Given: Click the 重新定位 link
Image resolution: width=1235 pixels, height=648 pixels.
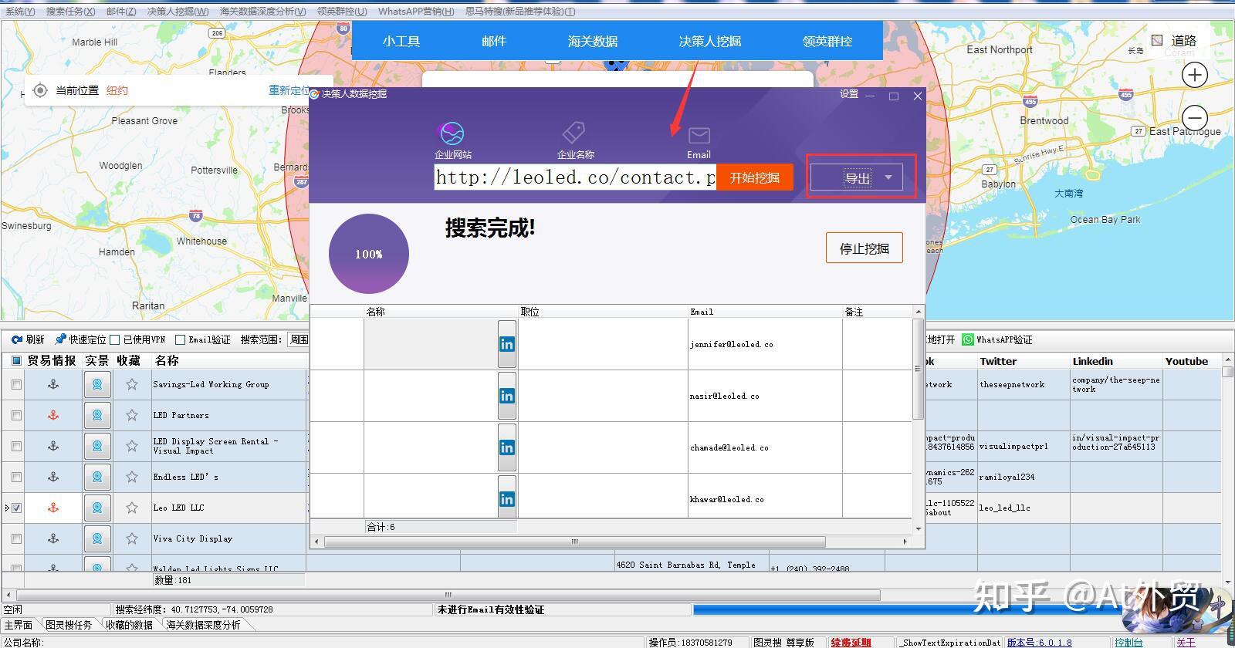Looking at the screenshot, I should pyautogui.click(x=289, y=90).
